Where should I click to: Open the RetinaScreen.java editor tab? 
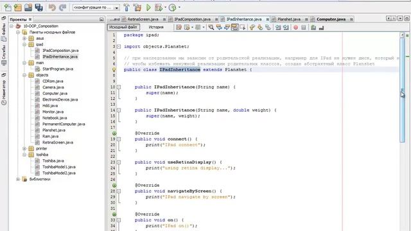pos(143,19)
